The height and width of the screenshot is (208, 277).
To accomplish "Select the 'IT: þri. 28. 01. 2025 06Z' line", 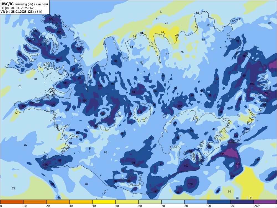I will (x=17, y=8).
